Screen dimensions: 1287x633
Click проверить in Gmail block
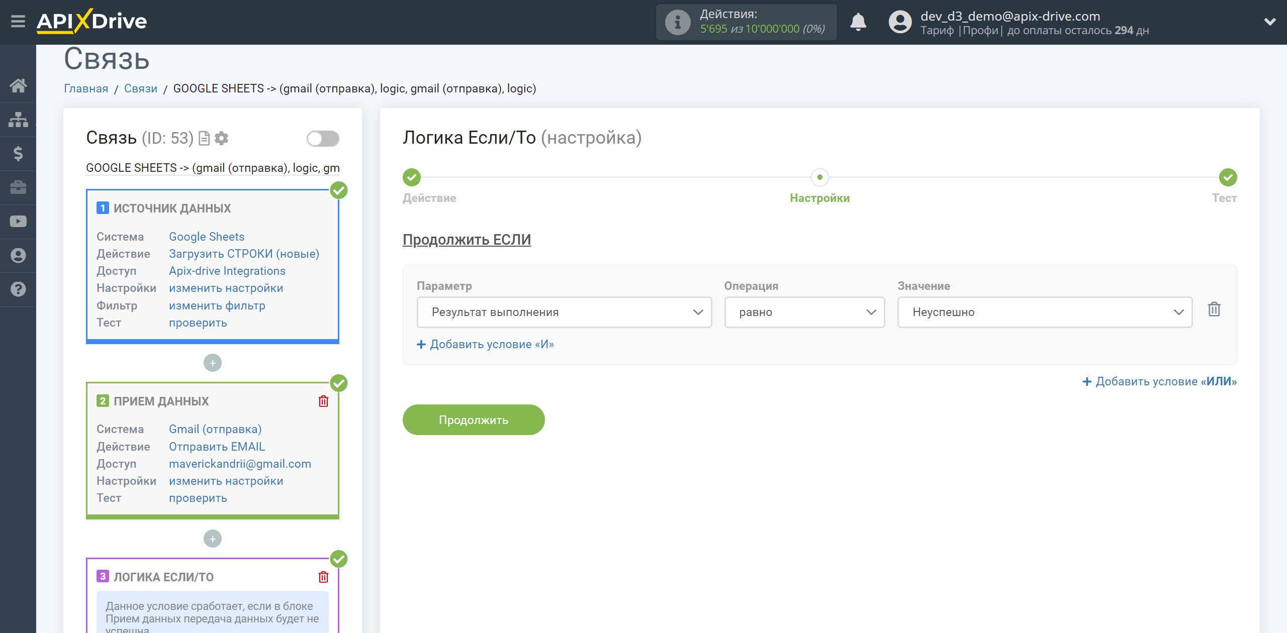tap(198, 498)
